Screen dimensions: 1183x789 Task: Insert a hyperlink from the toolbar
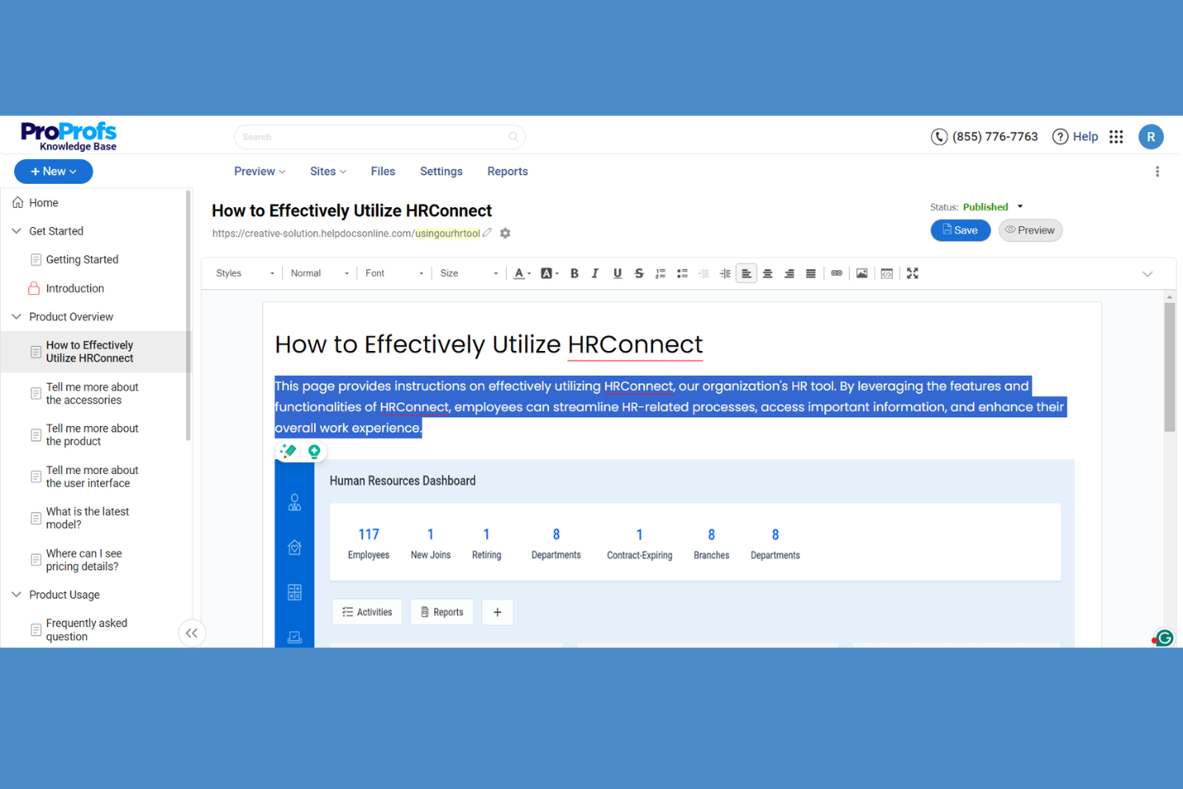836,273
